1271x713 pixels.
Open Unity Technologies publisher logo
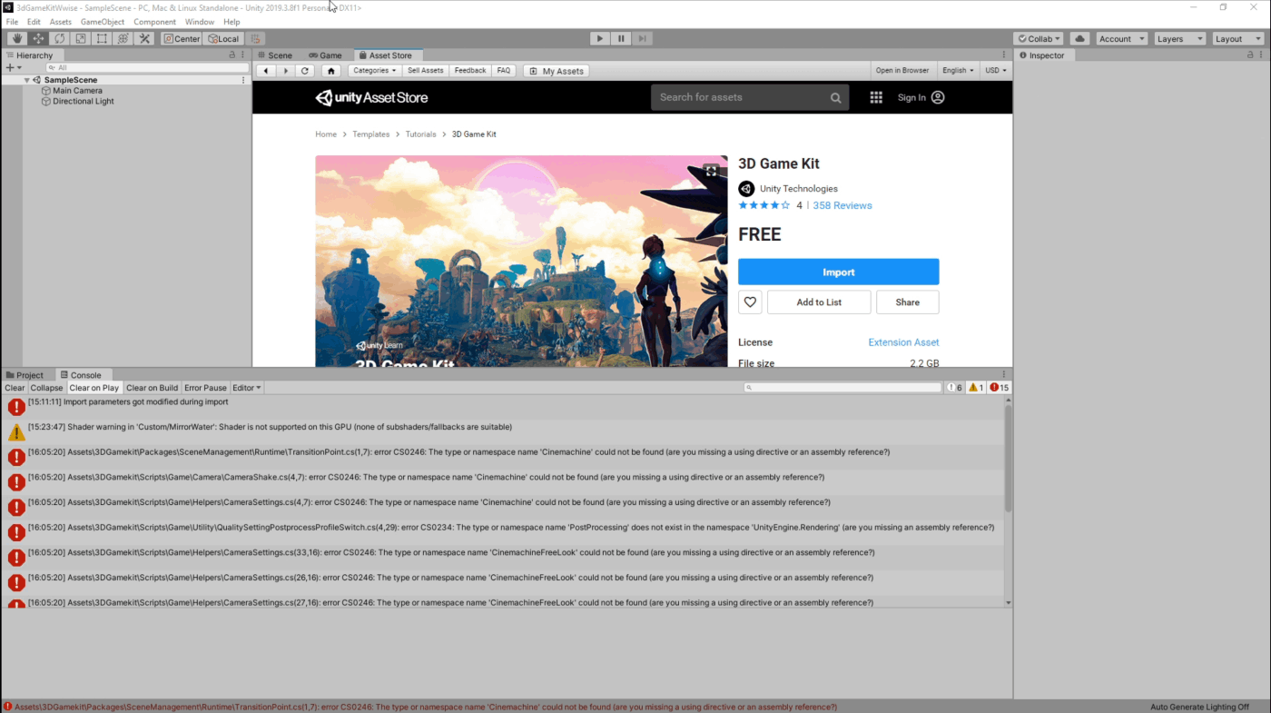click(x=746, y=189)
